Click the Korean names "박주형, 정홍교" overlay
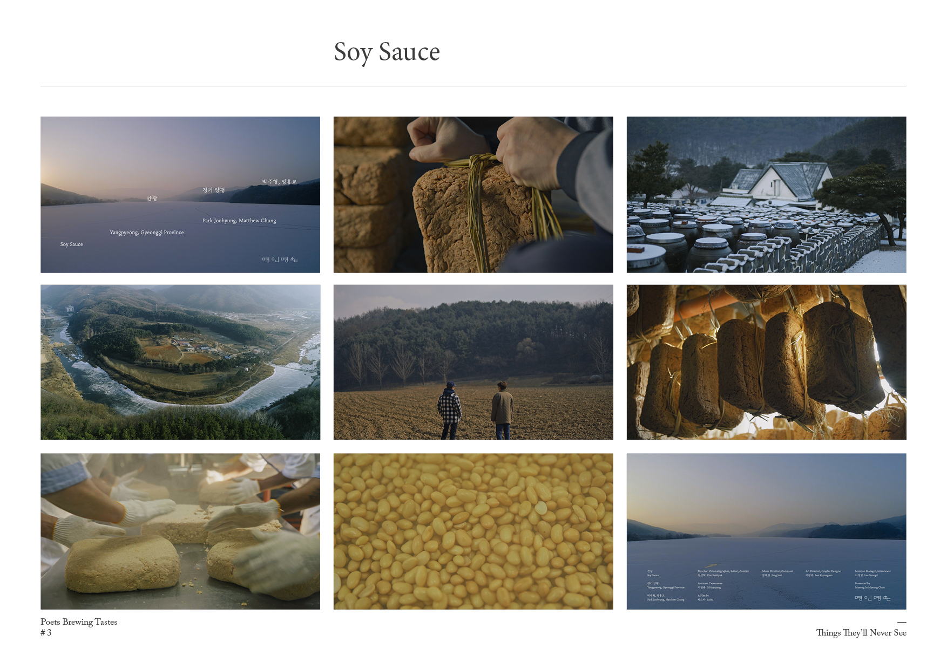Viewport: 947px width, 669px height. coord(279,181)
